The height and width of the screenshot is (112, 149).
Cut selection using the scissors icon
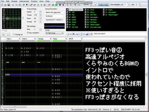[13, 5]
